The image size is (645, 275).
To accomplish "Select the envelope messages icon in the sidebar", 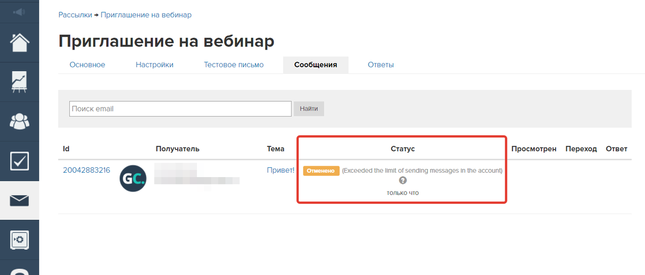I will coord(19,201).
